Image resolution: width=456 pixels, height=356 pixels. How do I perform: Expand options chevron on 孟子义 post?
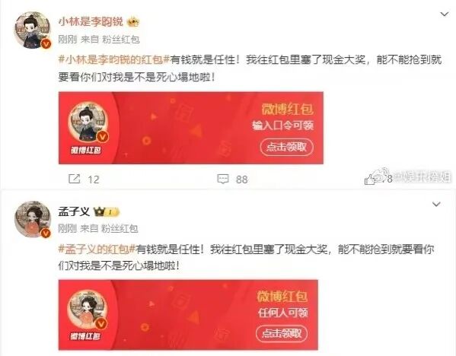436,205
